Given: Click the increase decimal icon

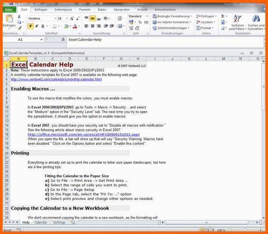Looking at the screenshot, I should point(131,28).
